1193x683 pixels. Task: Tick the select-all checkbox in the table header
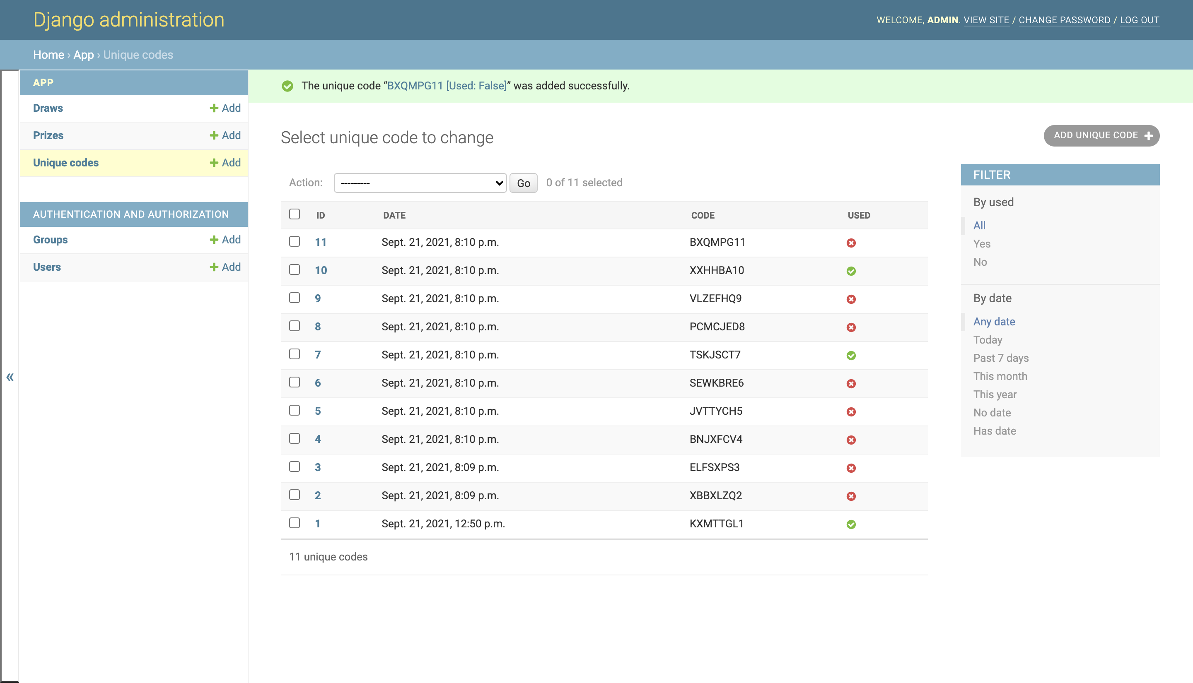(294, 214)
